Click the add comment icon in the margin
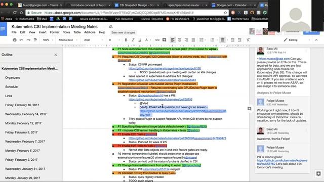 coord(250,109)
